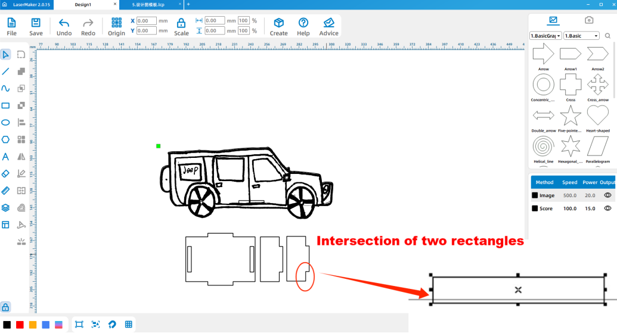The height and width of the screenshot is (333, 617).
Task: Expand the 1.Basic subcategory dropdown
Action: (x=581, y=36)
